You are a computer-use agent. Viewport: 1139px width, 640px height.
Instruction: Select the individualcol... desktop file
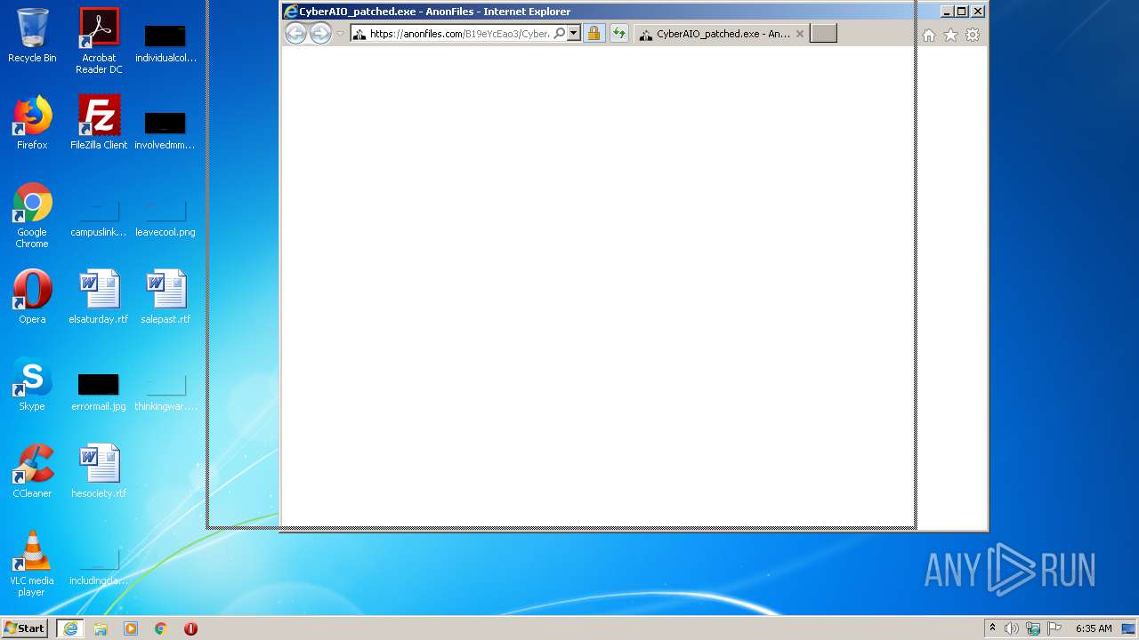click(x=166, y=43)
